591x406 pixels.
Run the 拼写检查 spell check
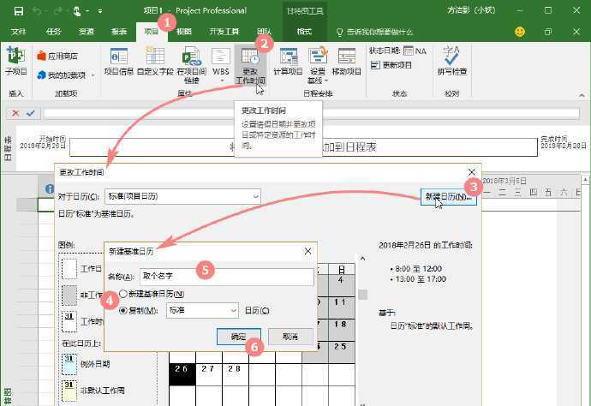click(x=452, y=61)
